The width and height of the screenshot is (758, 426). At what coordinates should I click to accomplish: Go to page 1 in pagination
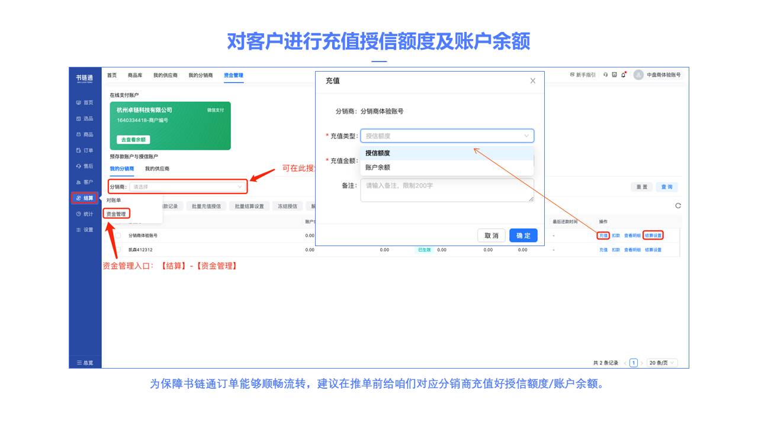point(634,363)
